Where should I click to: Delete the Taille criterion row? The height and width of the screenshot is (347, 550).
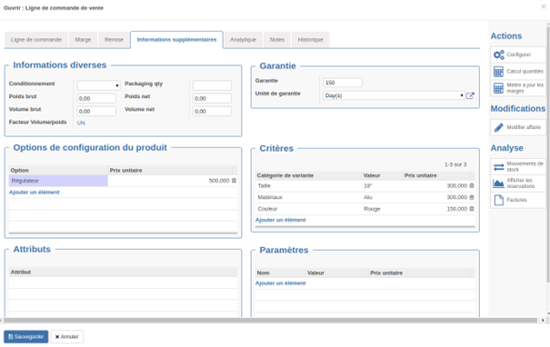coord(472,186)
